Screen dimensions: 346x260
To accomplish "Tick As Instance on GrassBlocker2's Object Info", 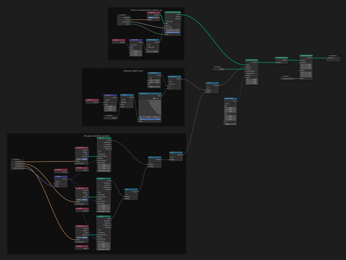I will pyautogui.click(x=77, y=204).
